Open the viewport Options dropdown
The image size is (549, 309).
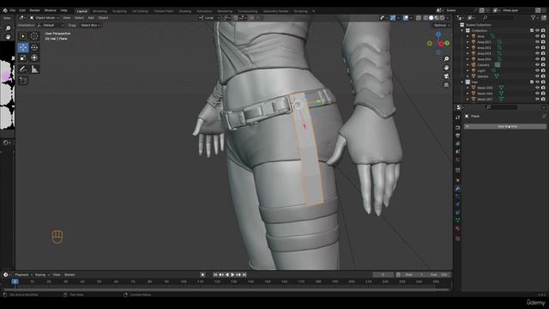[x=441, y=25]
